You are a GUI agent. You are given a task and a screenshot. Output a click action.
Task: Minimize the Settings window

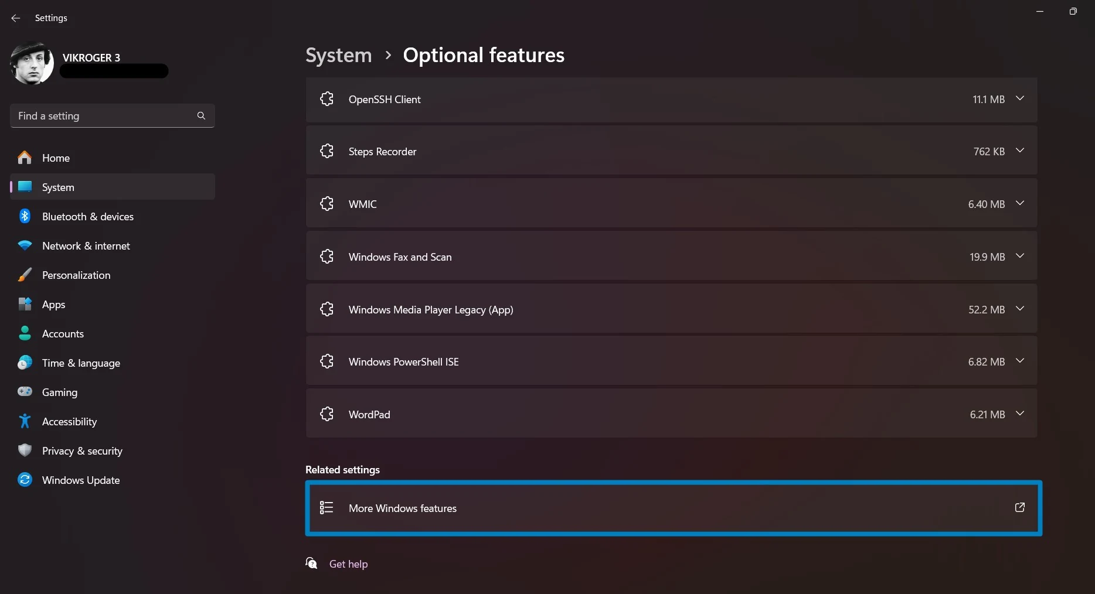(1040, 11)
